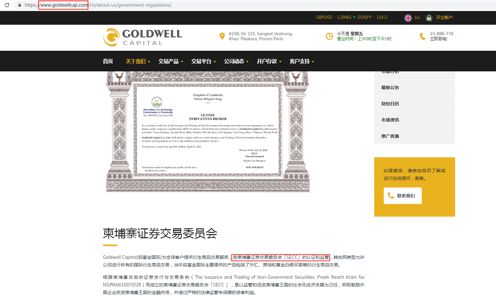Expand the 交易平台 dropdown menu
The width and height of the screenshot is (496, 301).
coord(204,61)
